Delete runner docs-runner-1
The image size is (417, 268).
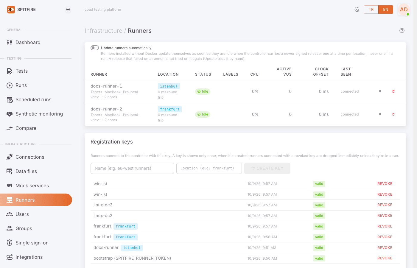[393, 91]
